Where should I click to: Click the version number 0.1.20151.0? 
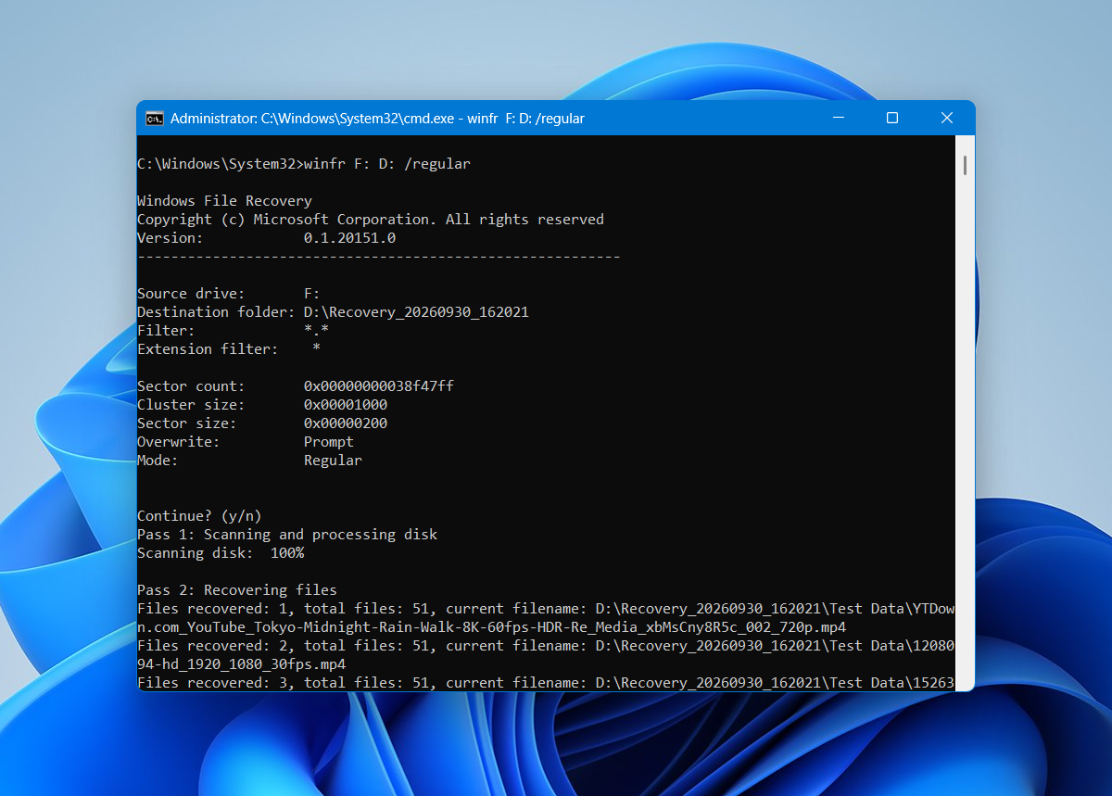coord(349,238)
